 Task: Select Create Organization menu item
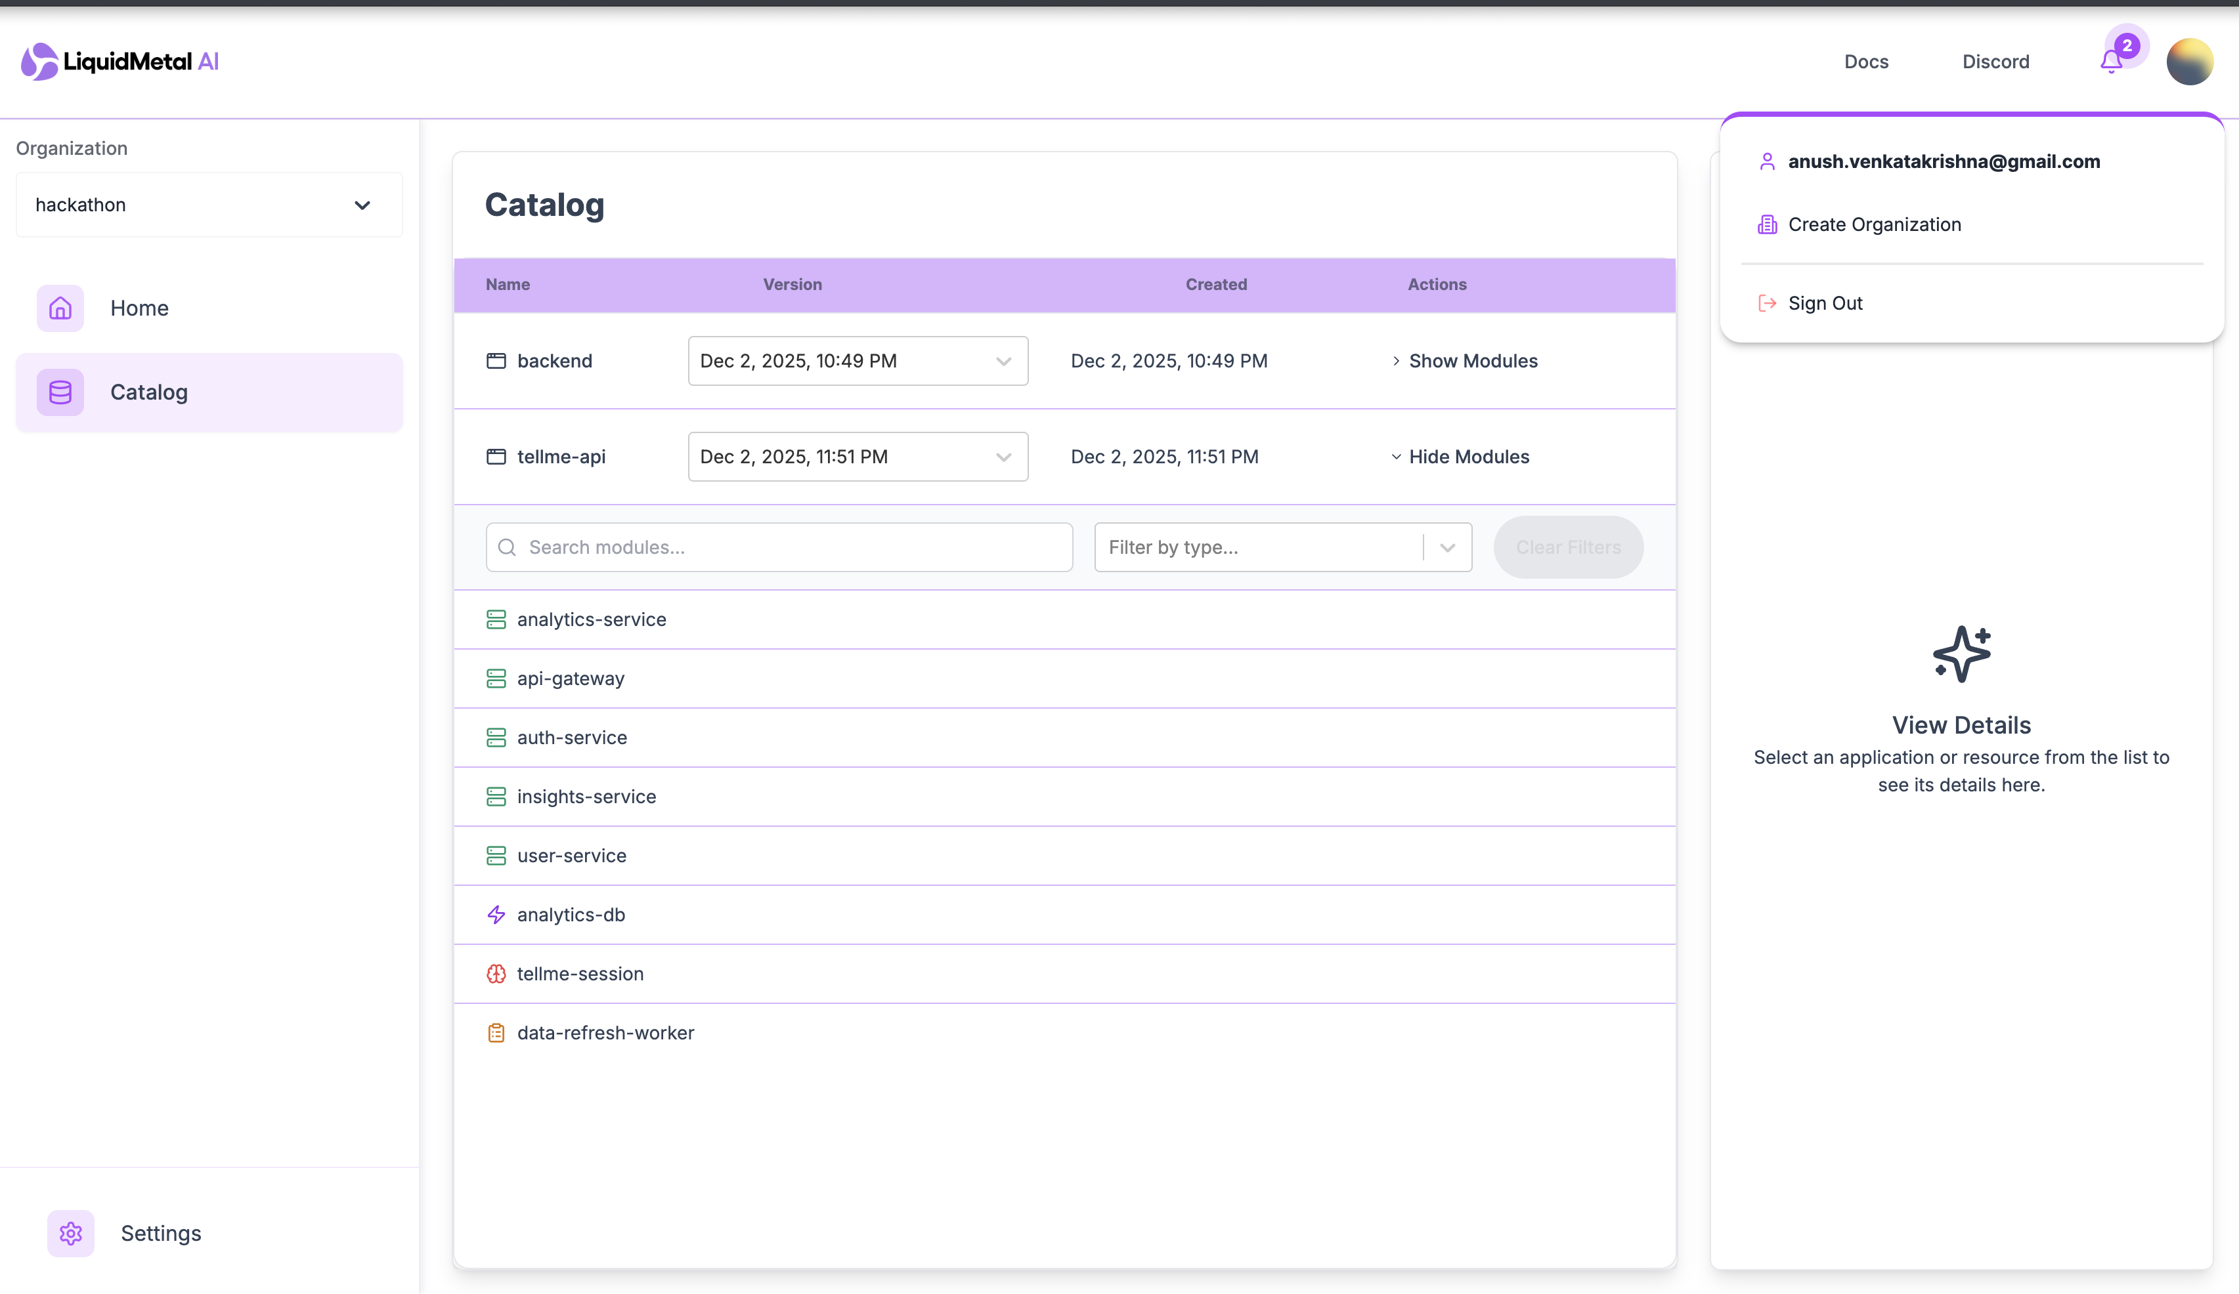(1874, 224)
